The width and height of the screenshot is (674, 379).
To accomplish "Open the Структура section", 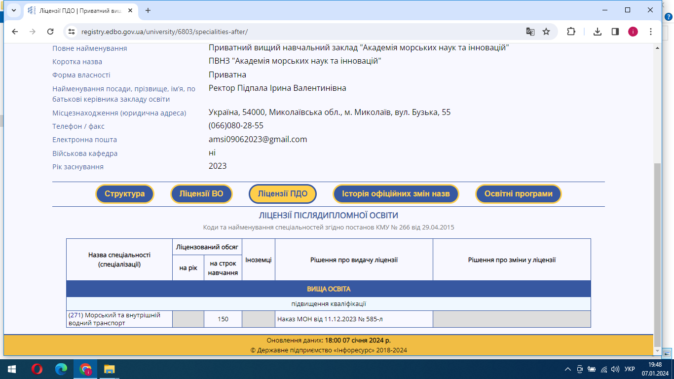I will coord(125,194).
